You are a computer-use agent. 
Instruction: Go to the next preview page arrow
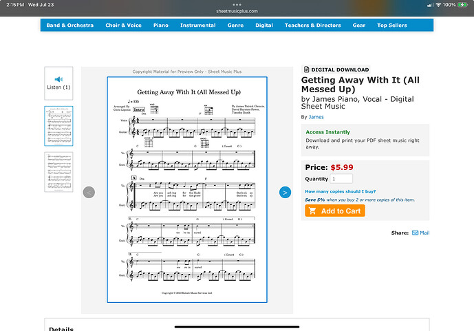tap(285, 192)
